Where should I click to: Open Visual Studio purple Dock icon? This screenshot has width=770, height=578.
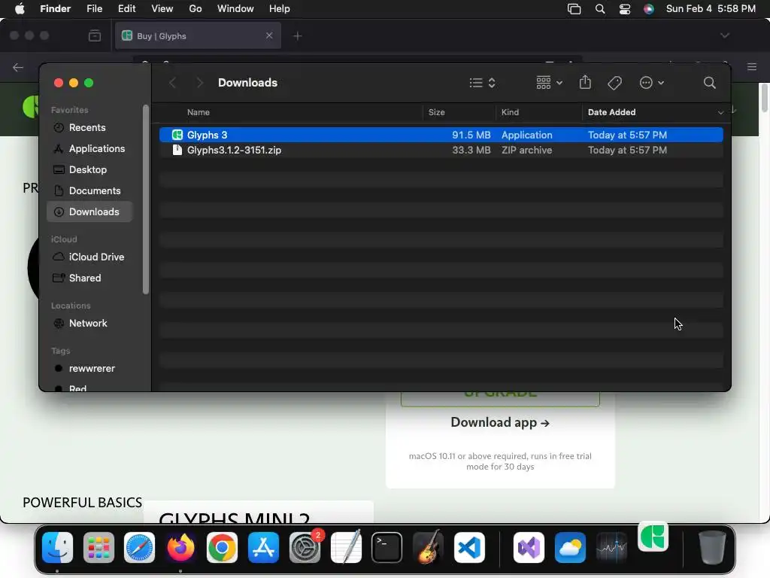pos(529,548)
